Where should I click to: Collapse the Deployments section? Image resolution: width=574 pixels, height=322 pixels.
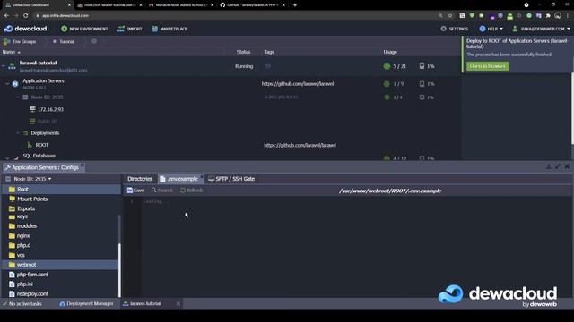point(18,133)
